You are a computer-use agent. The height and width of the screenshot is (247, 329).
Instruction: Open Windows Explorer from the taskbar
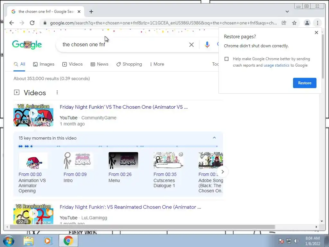coord(29,241)
